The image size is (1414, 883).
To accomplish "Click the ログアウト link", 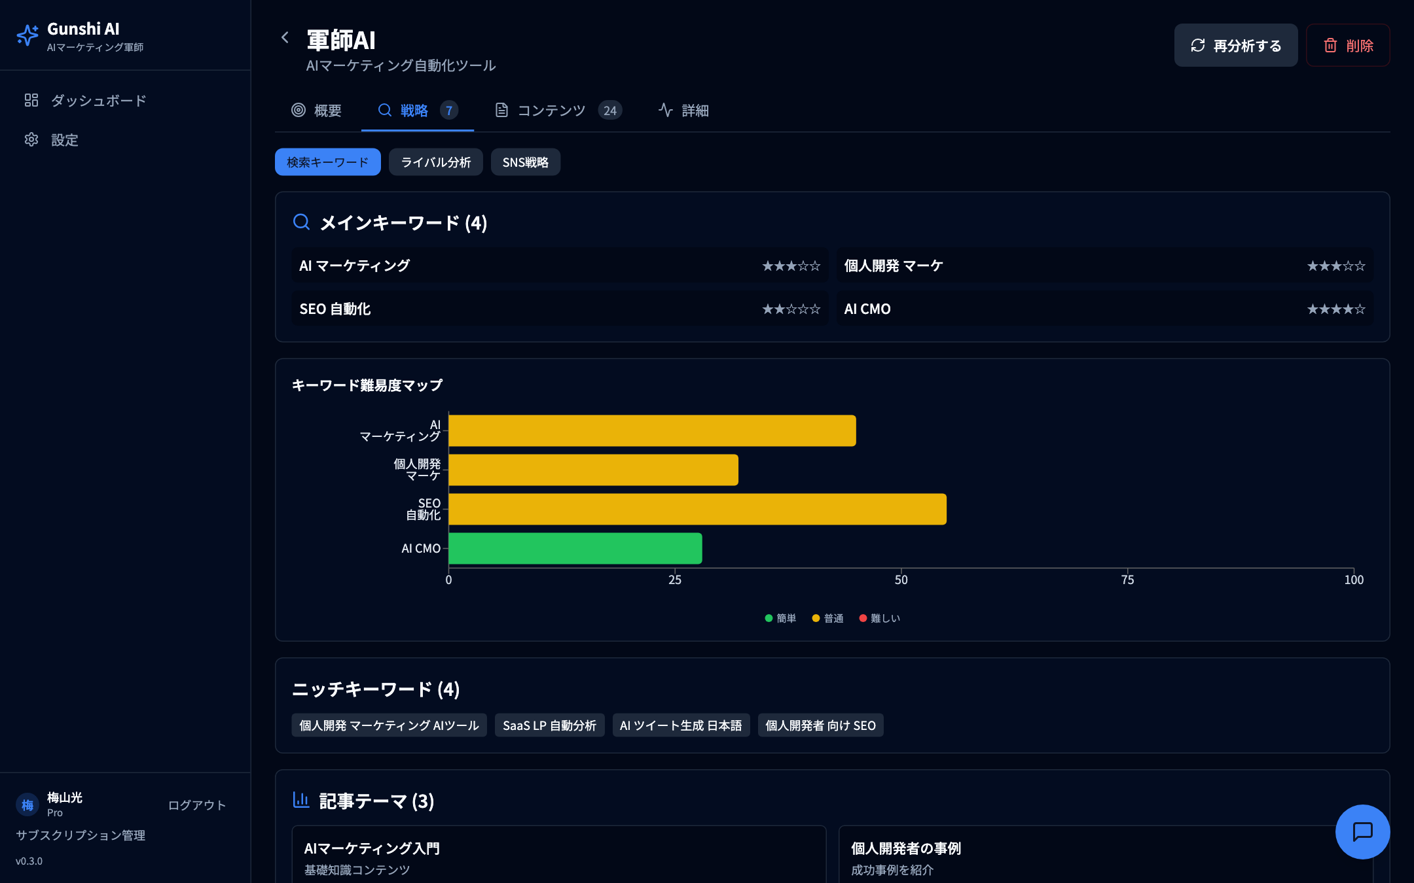I will click(196, 805).
